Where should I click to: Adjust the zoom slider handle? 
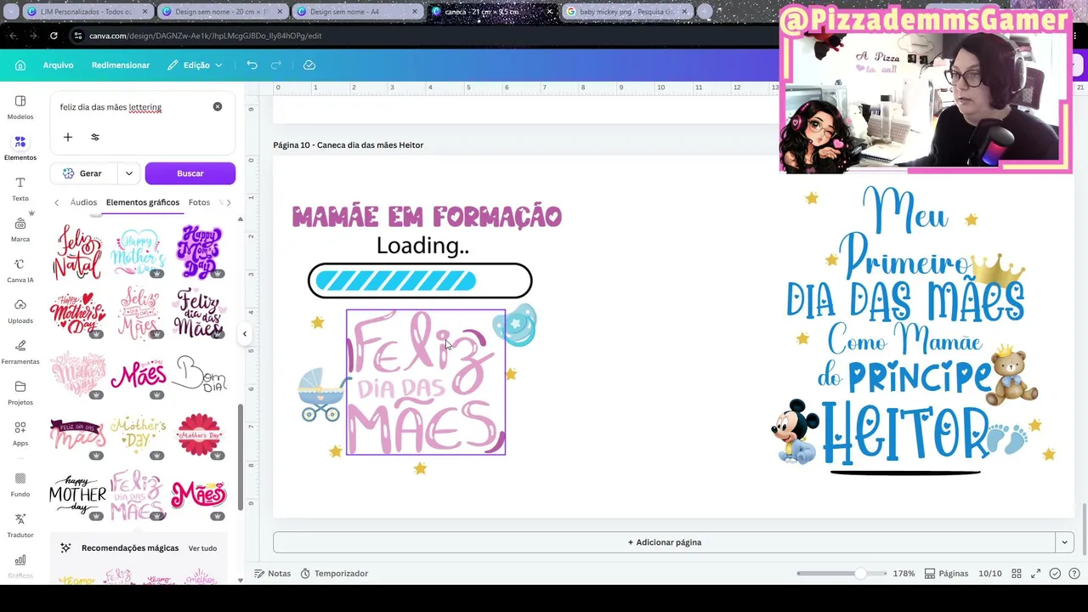click(x=860, y=574)
